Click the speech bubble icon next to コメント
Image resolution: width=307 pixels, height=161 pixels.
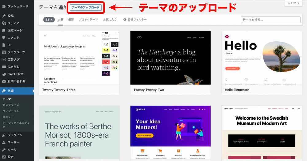[x=4, y=38]
